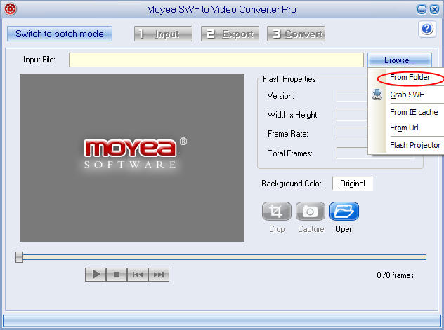
Task: Click the Open folder icon
Action: point(344,212)
